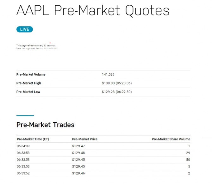Select the 06:33:52 trade time

(23, 174)
